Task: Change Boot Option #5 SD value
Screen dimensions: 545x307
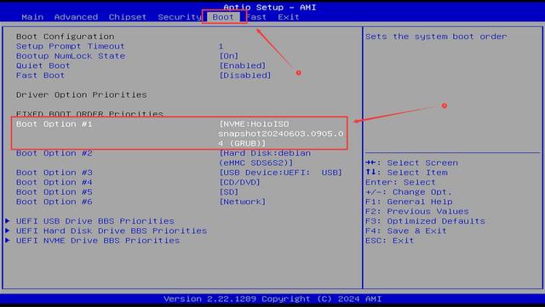Action: [229, 192]
